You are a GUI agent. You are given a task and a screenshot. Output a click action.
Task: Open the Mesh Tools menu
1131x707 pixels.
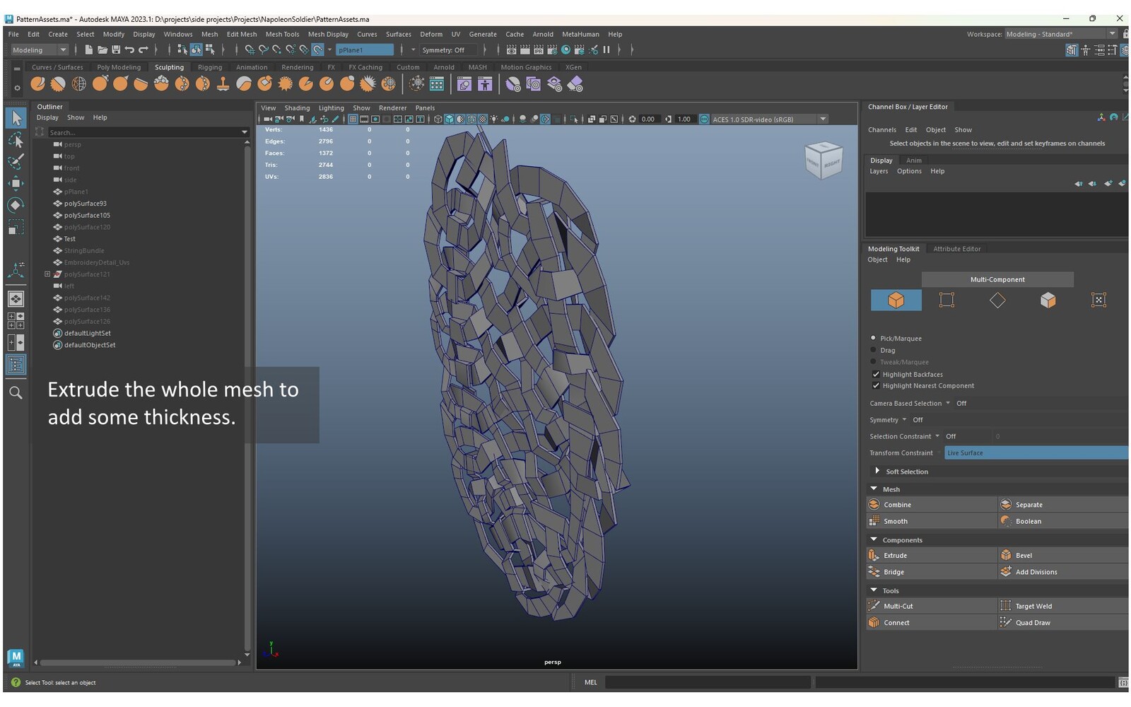(x=282, y=34)
